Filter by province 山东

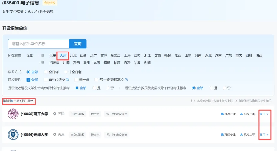click(x=188, y=55)
